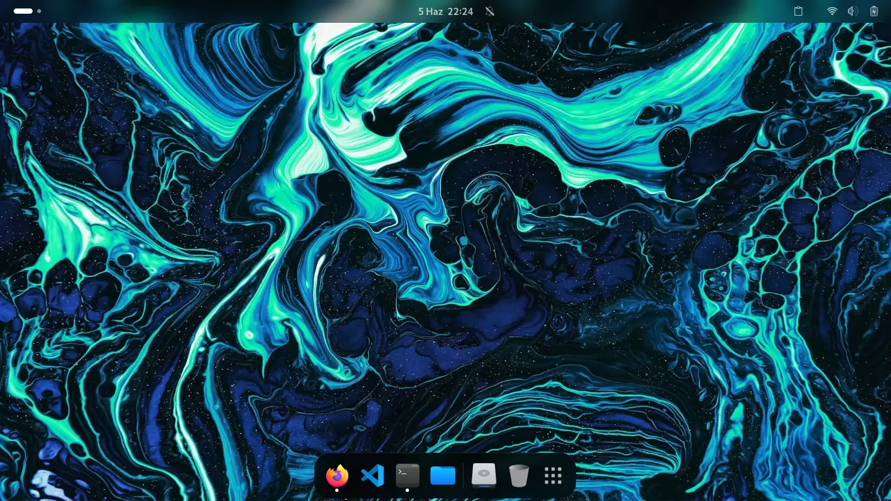The image size is (891, 501).
Task: Launch Visual Studio Code from the dock
Action: click(372, 476)
